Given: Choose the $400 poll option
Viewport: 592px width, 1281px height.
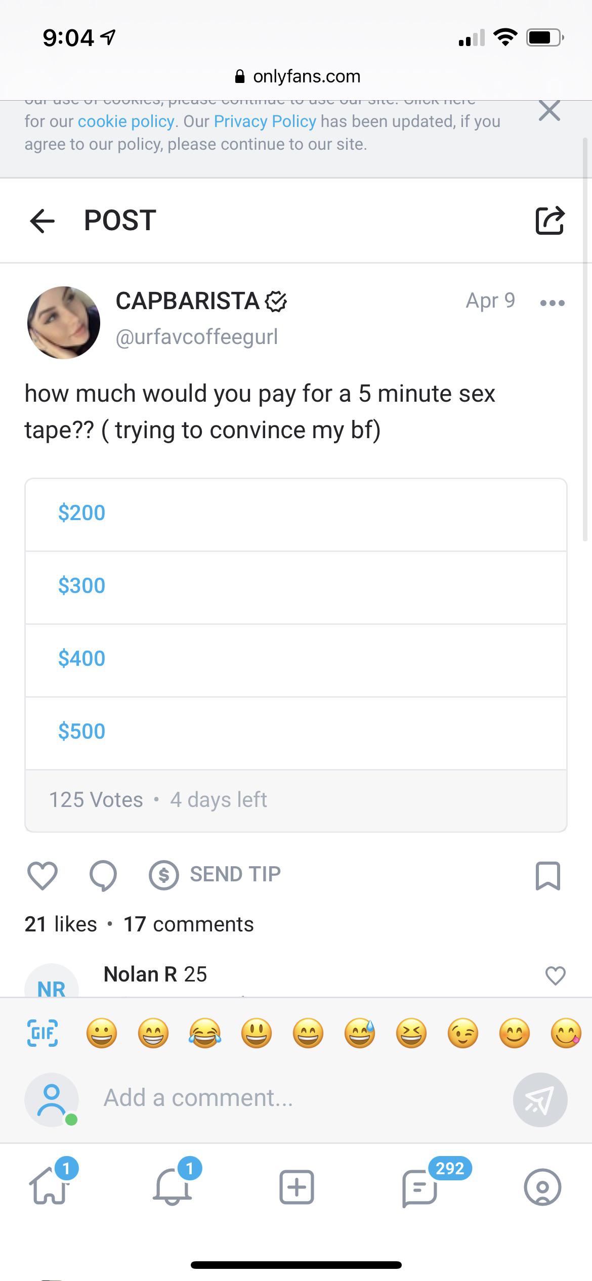Looking at the screenshot, I should pyautogui.click(x=295, y=660).
